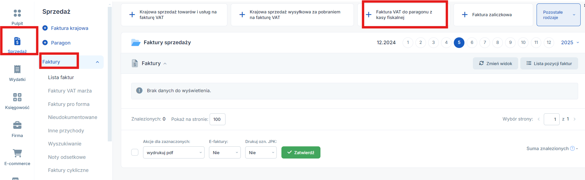This screenshot has width=585, height=180.
Task: Click the Zmień widok button
Action: point(495,64)
